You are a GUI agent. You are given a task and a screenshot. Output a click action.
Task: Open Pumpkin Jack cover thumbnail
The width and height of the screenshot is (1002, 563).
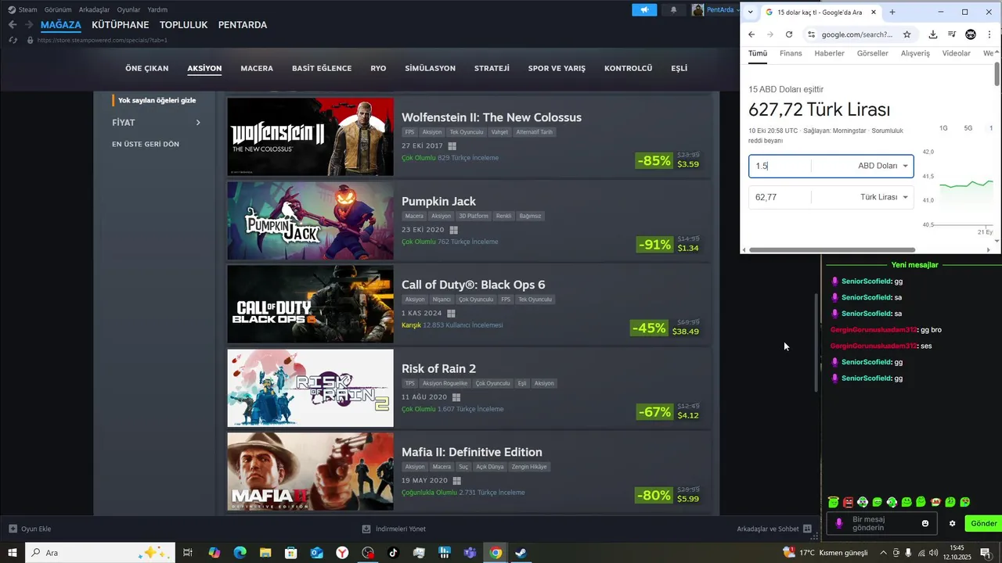click(x=311, y=221)
